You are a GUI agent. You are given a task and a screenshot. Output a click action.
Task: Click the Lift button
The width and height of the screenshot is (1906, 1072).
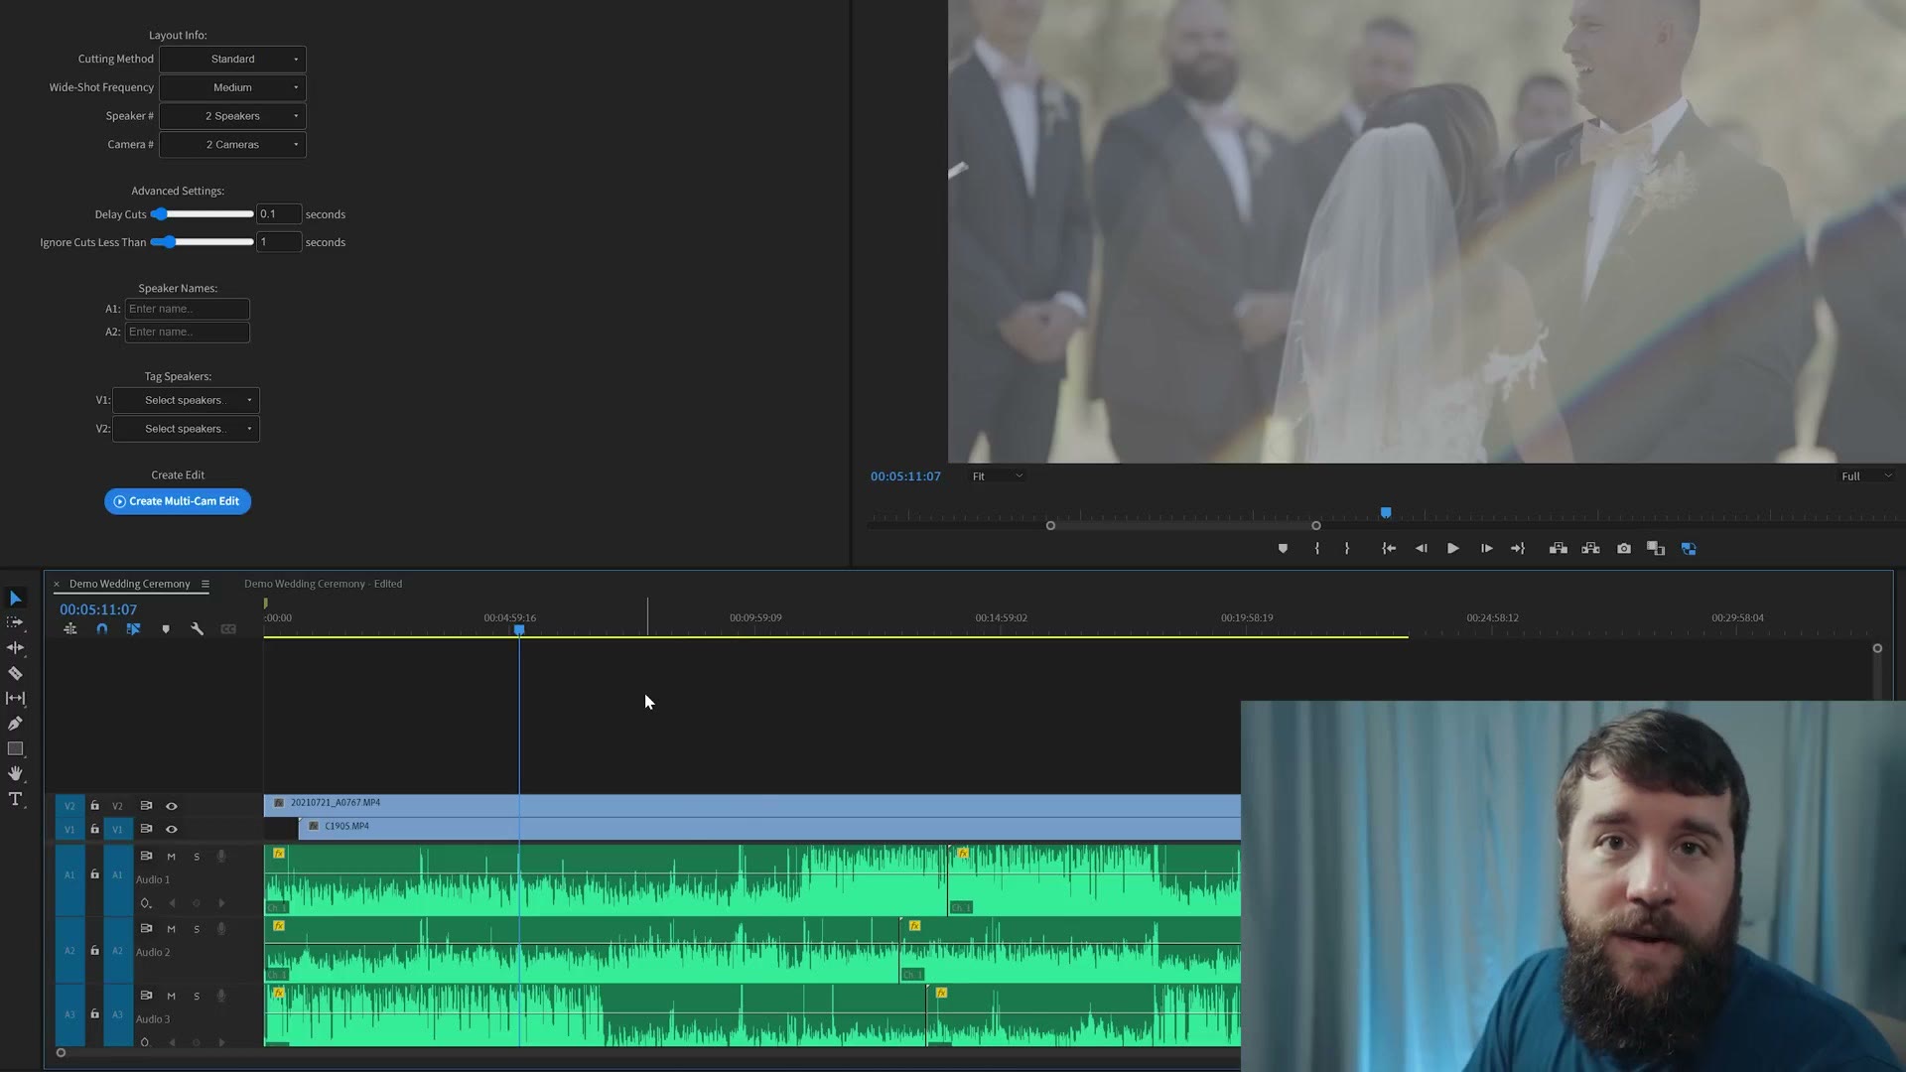[1559, 548]
